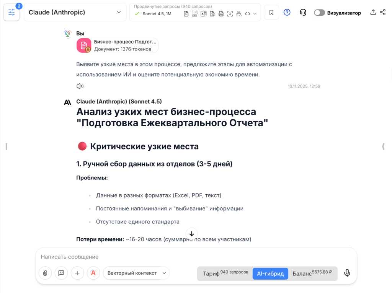392x293 pixels.
Task: Select the PDF export icon
Action: tap(194, 13)
